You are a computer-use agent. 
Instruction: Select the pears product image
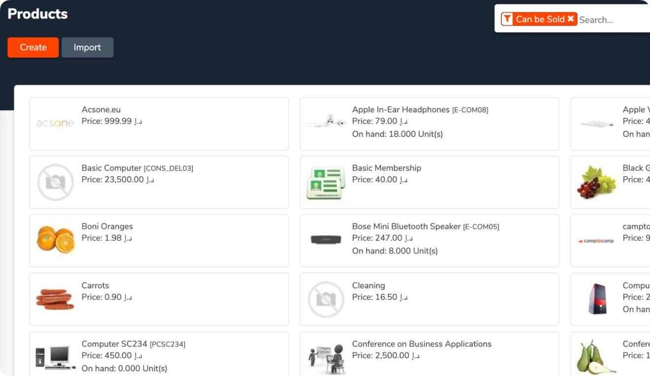[x=596, y=357]
